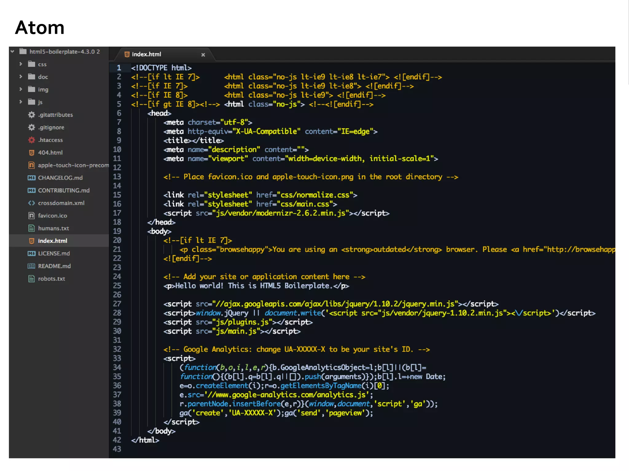
Task: Click the img folder icon
Action: pyautogui.click(x=31, y=89)
